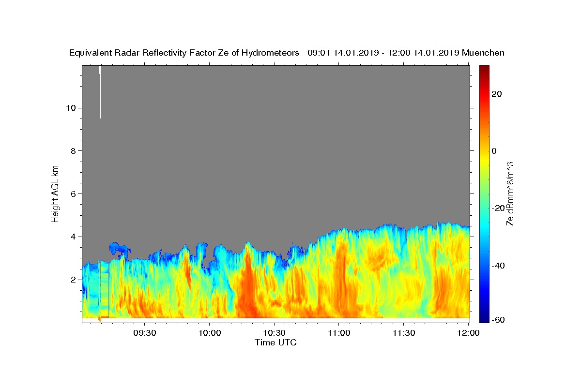Click the height axis label '8'
The image size is (581, 387).
tap(72, 150)
